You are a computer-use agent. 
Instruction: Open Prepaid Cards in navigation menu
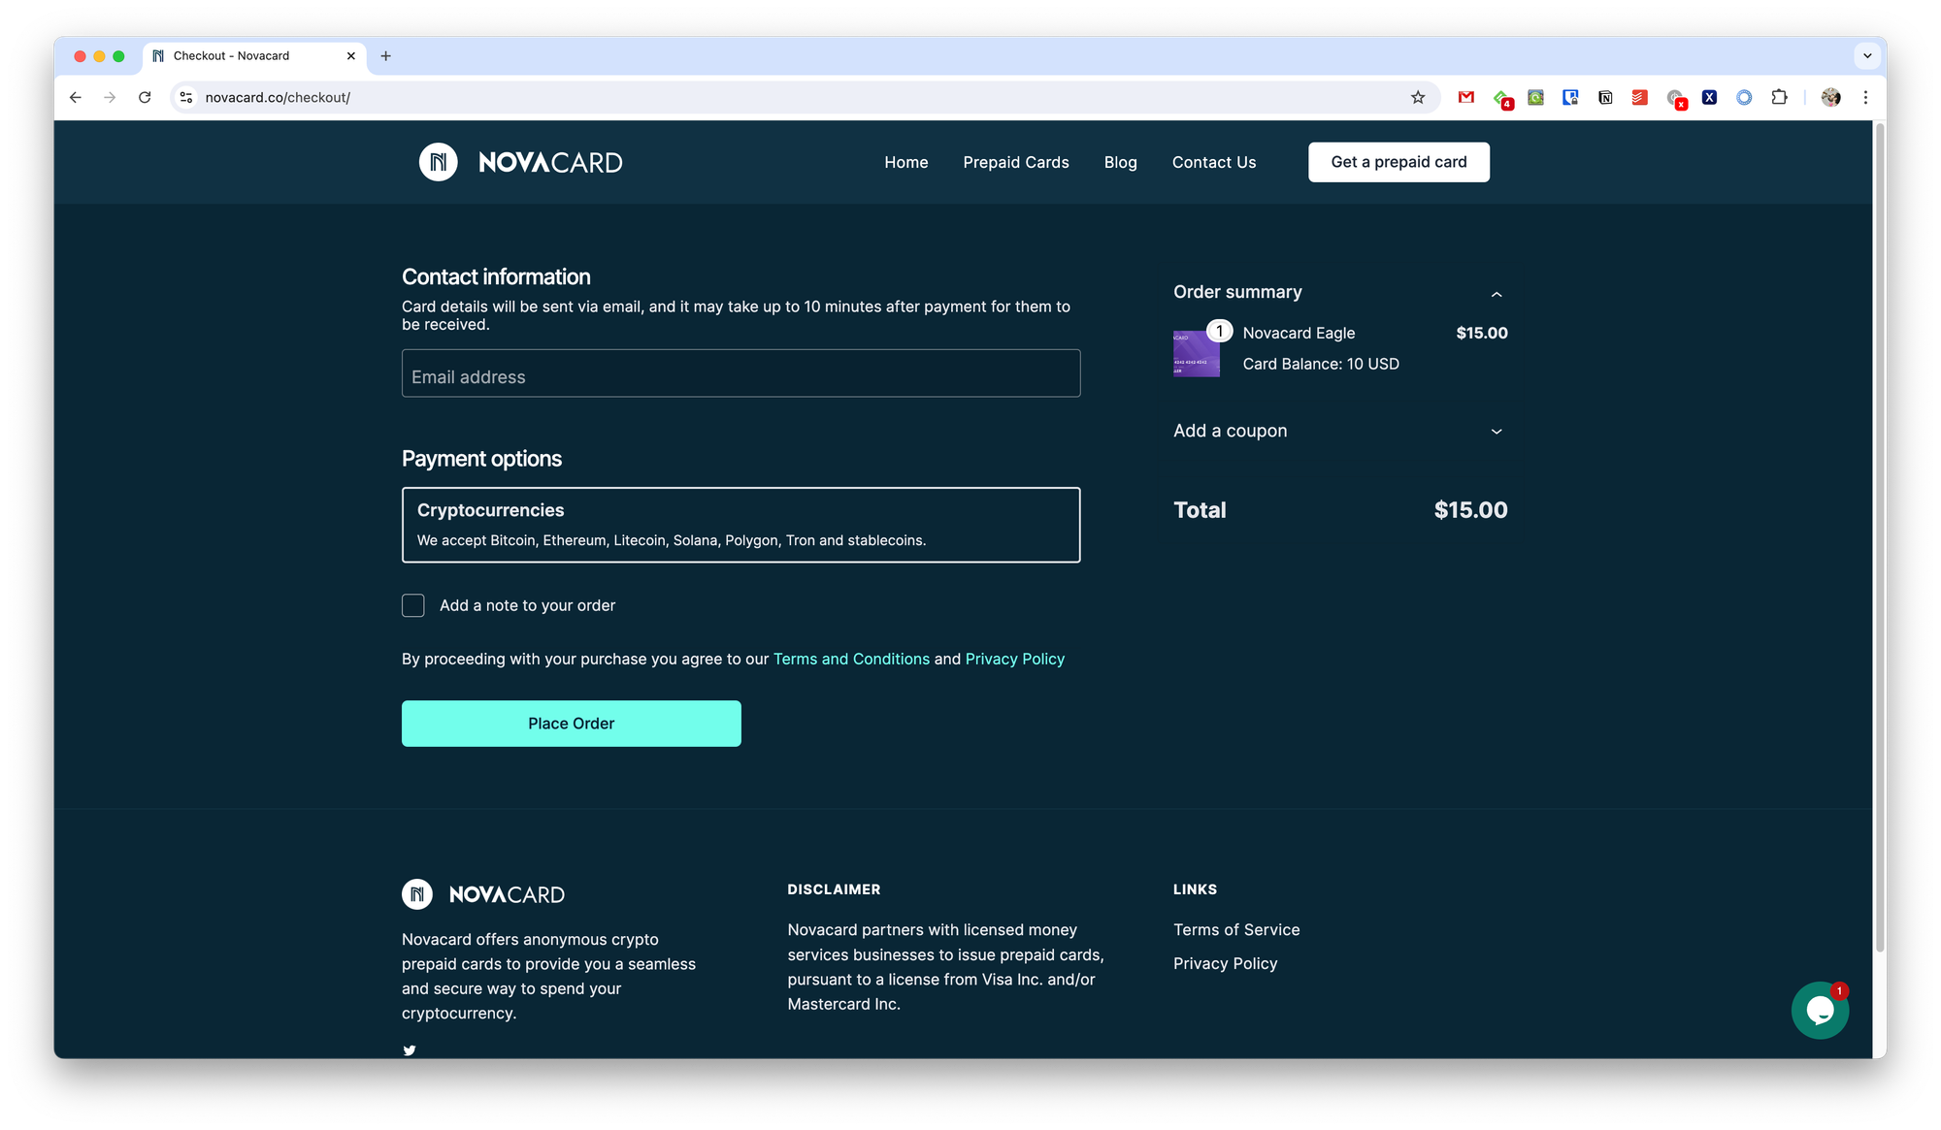1015,162
